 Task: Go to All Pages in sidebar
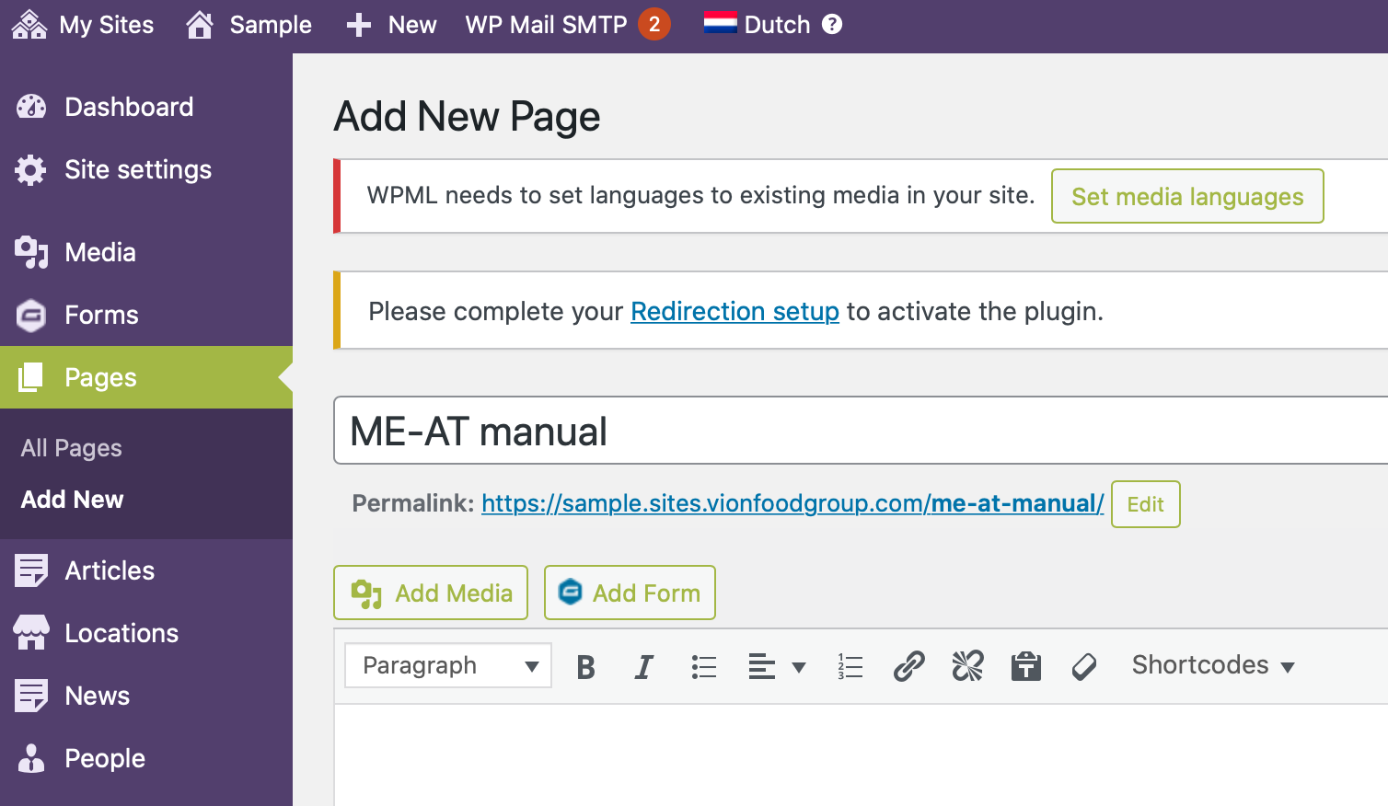point(72,448)
